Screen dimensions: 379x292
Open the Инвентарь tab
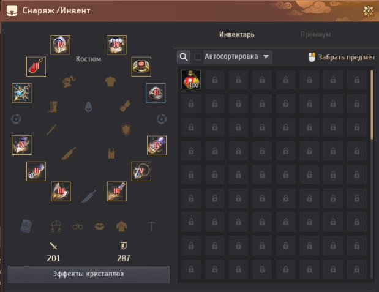237,34
